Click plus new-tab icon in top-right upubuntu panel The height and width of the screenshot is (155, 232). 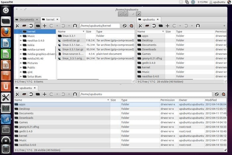(167, 26)
